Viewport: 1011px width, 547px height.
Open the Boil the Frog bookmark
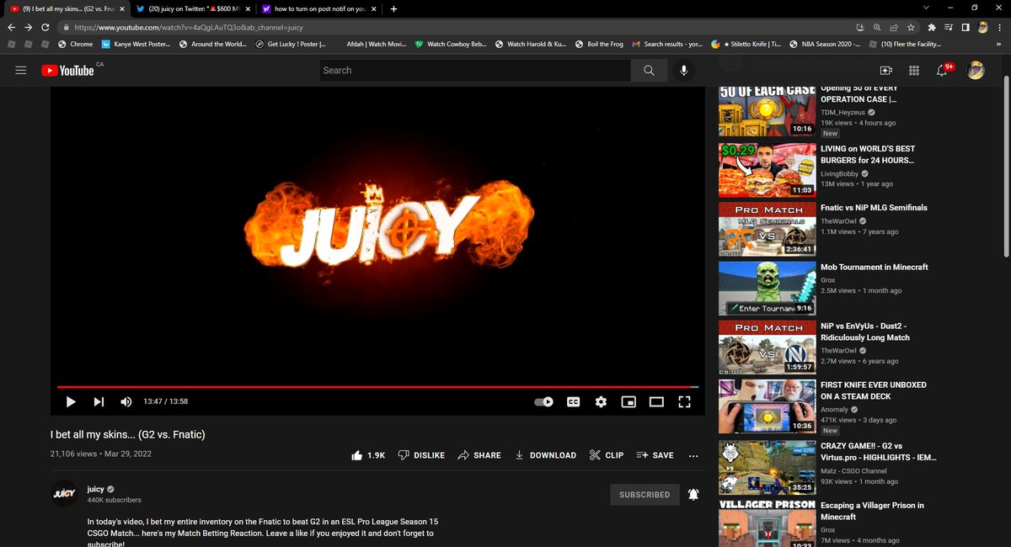(x=599, y=44)
